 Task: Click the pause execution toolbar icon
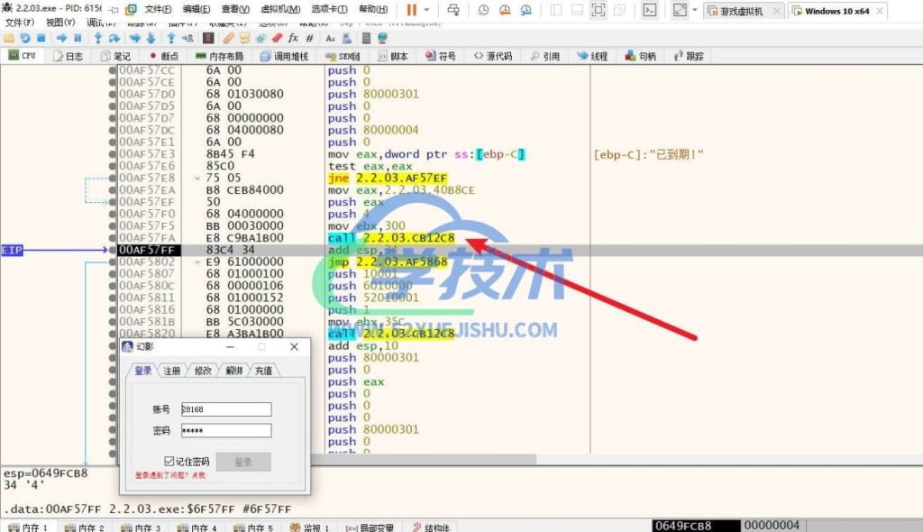click(x=78, y=39)
